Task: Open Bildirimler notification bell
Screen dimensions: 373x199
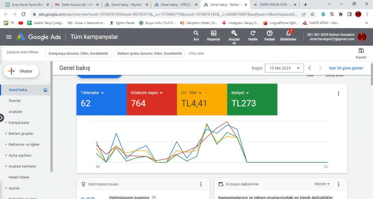Action: (288, 33)
